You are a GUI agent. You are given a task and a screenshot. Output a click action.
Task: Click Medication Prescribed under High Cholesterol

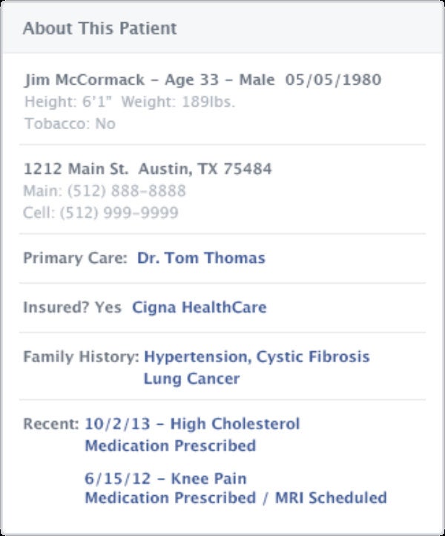point(171,445)
